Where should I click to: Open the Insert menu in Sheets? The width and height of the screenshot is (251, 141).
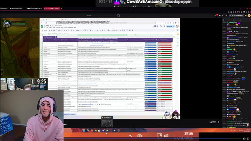pos(54,27)
